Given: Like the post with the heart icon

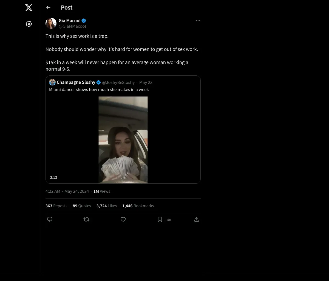Looking at the screenshot, I should point(123,219).
